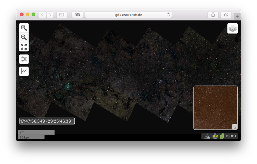This screenshot has width=257, height=164.
Task: Open the profile plot chart tool
Action: (x=24, y=71)
